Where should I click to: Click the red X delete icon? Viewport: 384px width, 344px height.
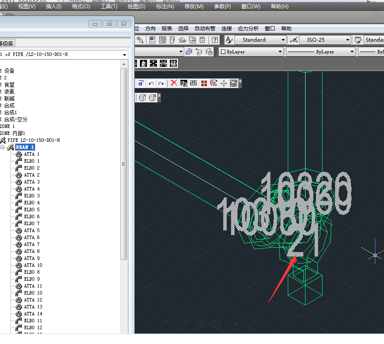tap(174, 83)
